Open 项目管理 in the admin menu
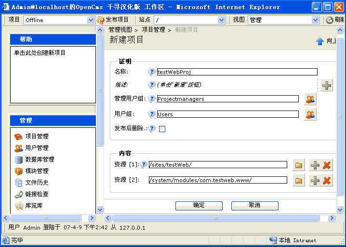This screenshot has width=346, height=247. point(37,136)
